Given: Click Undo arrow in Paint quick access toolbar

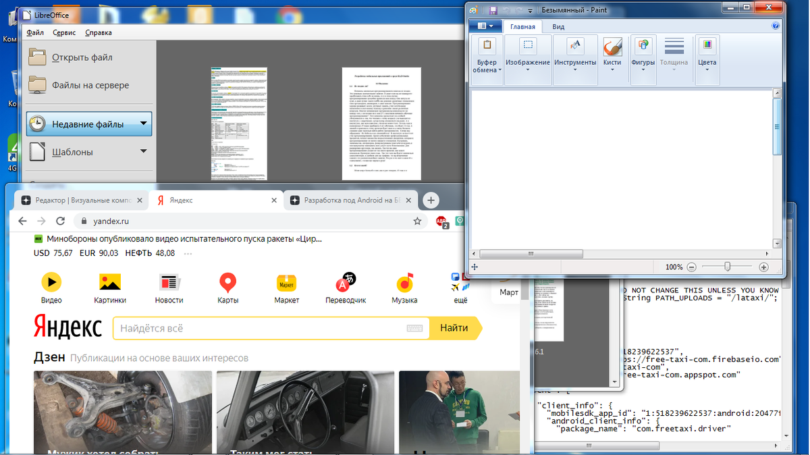Looking at the screenshot, I should [x=505, y=10].
